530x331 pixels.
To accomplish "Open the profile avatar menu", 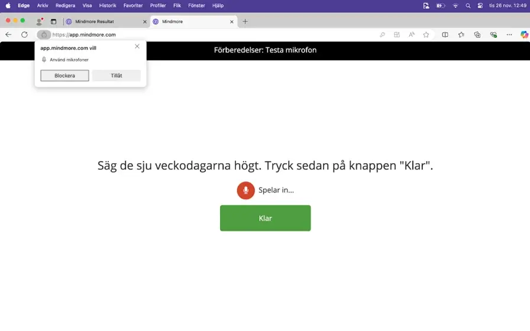I will [x=40, y=21].
